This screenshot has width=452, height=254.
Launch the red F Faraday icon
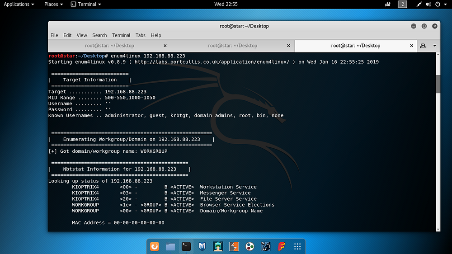pyautogui.click(x=281, y=246)
